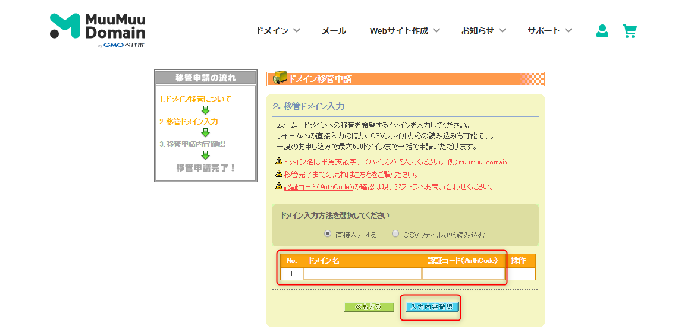Image resolution: width=697 pixels, height=329 pixels.
Task: Select CSVファイルから読み込む radio option
Action: 395,234
